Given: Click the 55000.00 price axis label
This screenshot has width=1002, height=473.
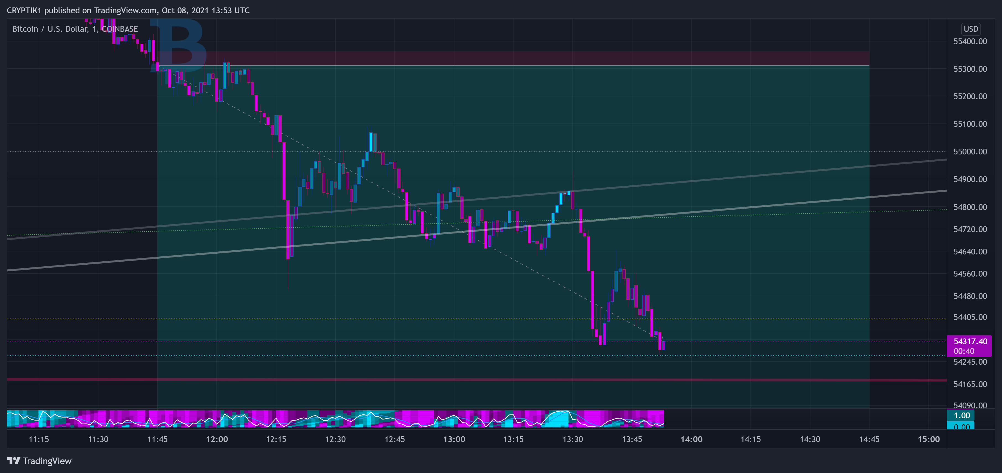Looking at the screenshot, I should pos(970,151).
